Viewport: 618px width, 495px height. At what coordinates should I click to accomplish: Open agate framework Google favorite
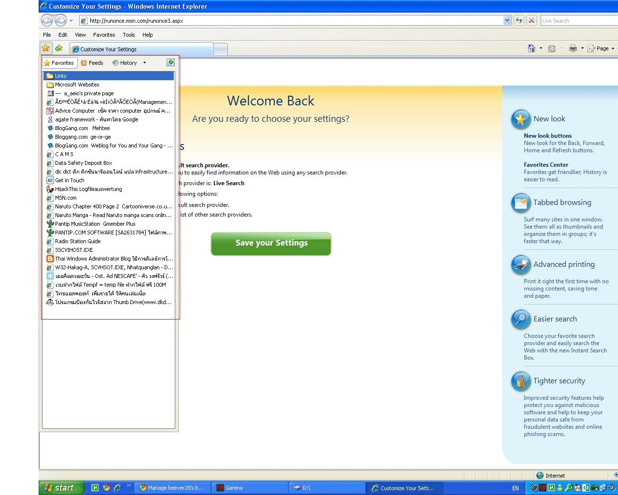109,119
